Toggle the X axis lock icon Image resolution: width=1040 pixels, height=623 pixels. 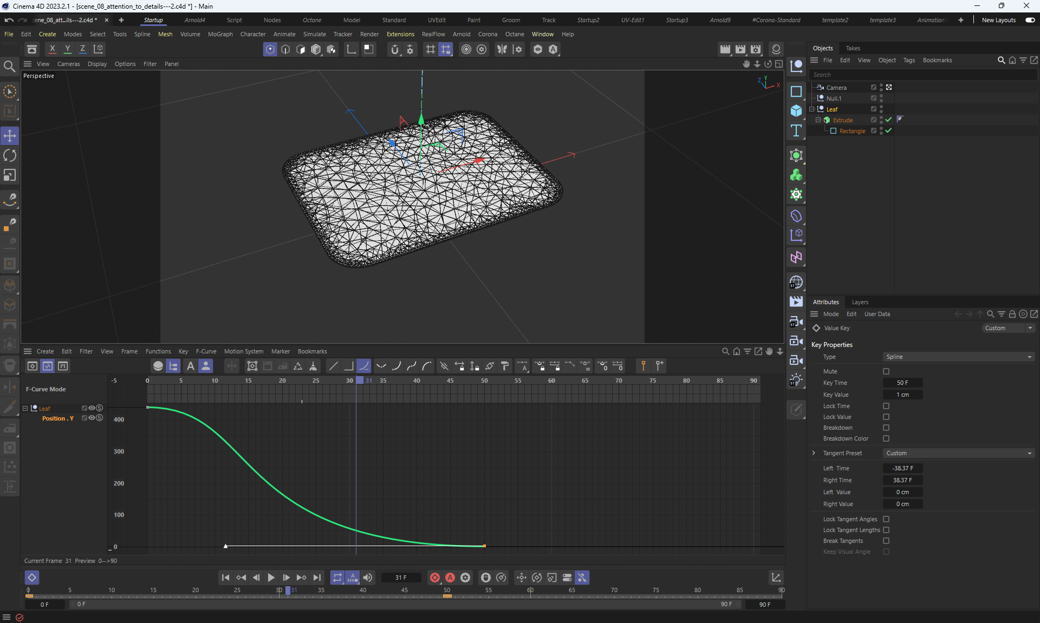(52, 49)
